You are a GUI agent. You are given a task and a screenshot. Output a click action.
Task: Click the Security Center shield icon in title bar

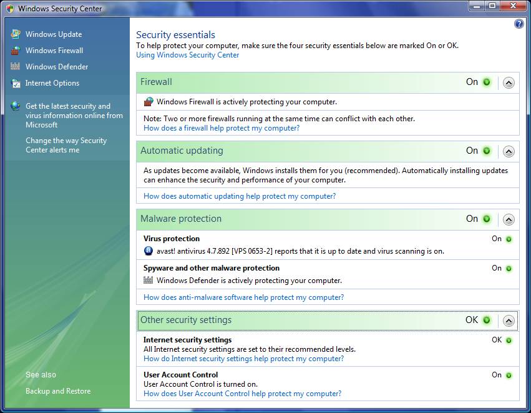(x=10, y=9)
